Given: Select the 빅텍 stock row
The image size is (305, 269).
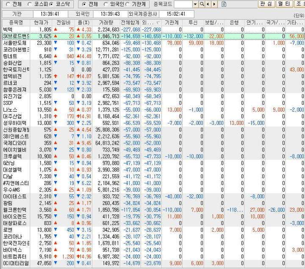Looking at the screenshot, I should point(152,30).
